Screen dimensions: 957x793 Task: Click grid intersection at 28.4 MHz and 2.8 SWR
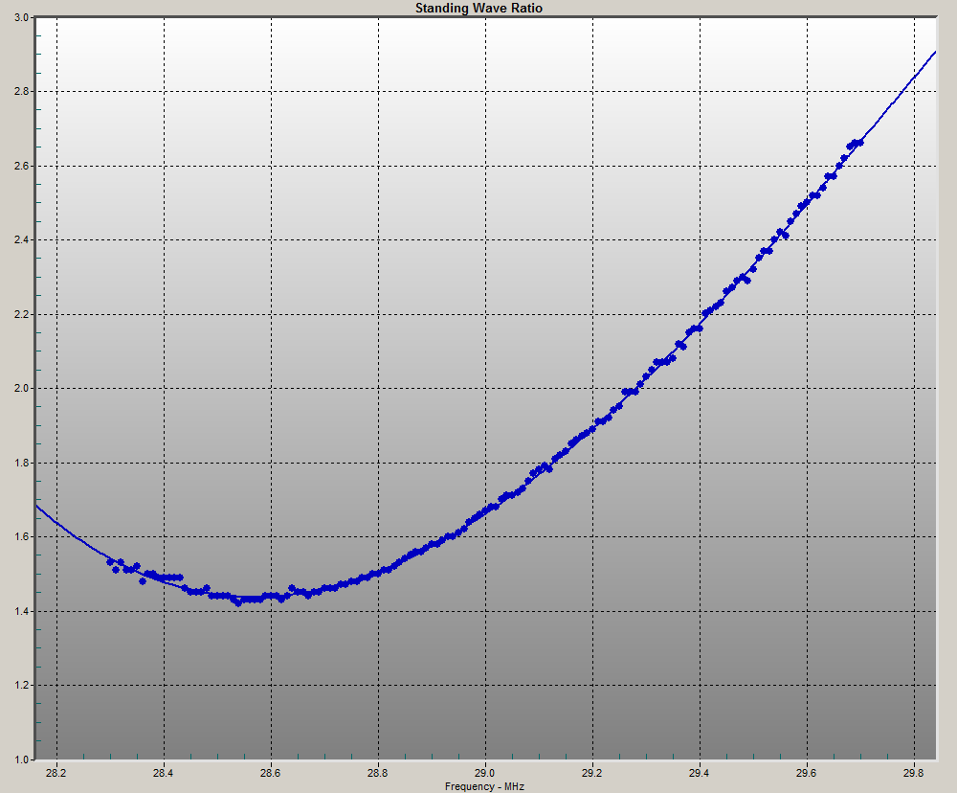coord(164,92)
